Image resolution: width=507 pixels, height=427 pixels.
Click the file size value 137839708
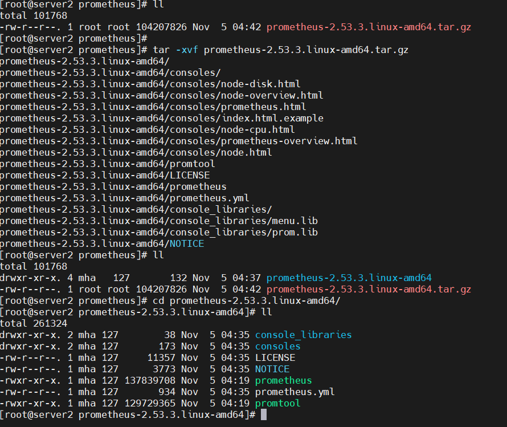[150, 380]
